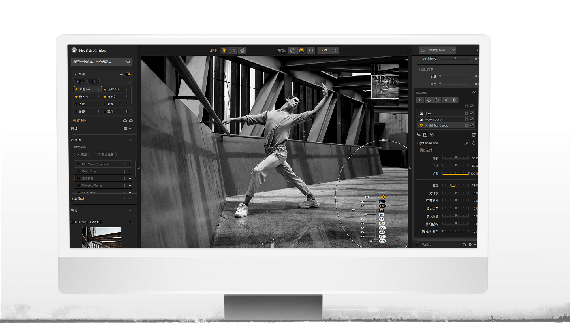
Task: Go to next preset group arrow
Action: 131,121
